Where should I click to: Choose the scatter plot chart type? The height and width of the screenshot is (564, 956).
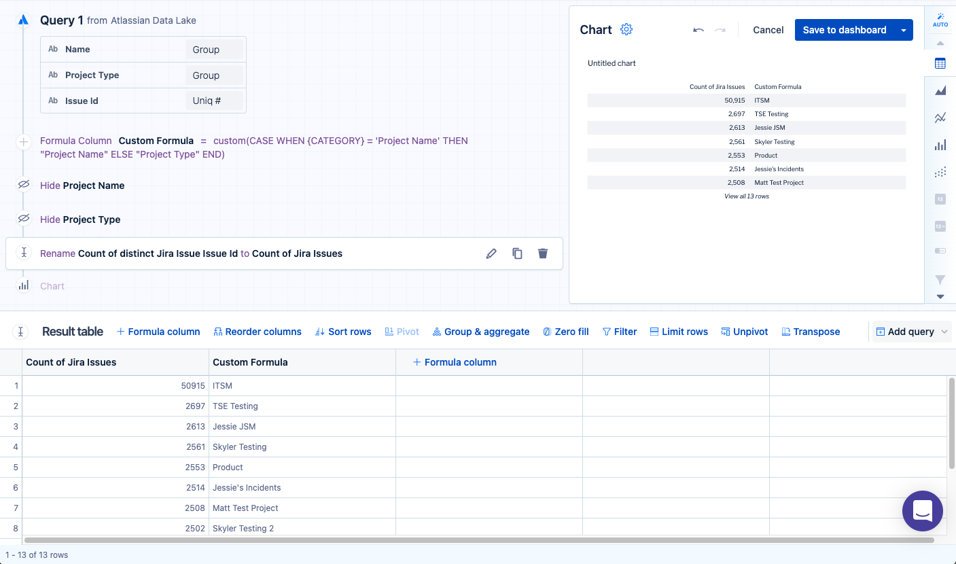(x=940, y=172)
